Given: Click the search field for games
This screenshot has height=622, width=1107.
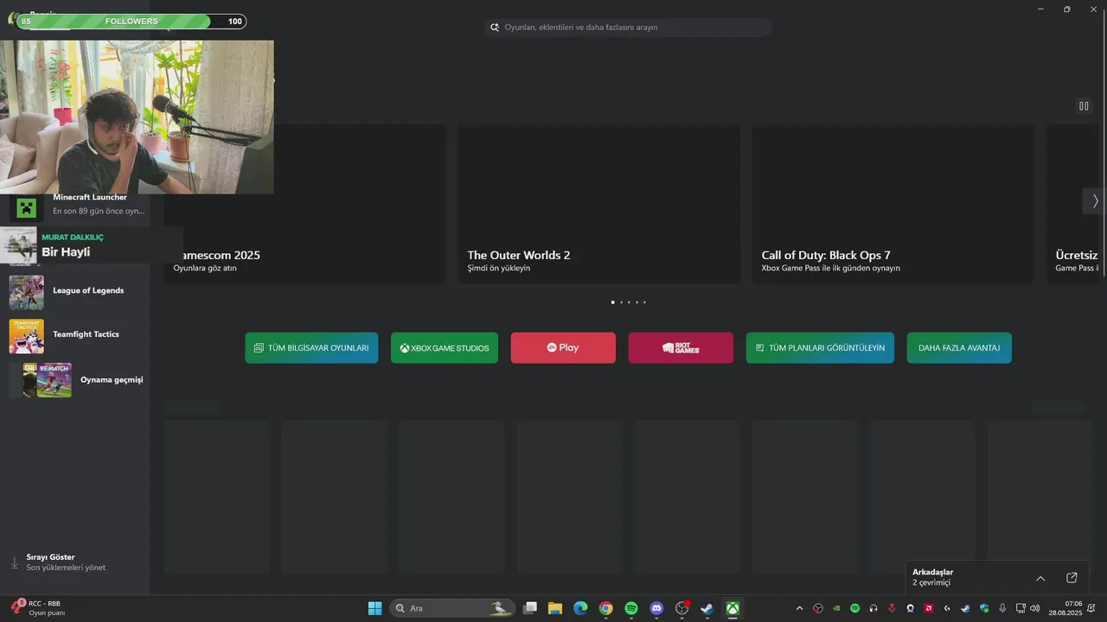Looking at the screenshot, I should coord(629,28).
